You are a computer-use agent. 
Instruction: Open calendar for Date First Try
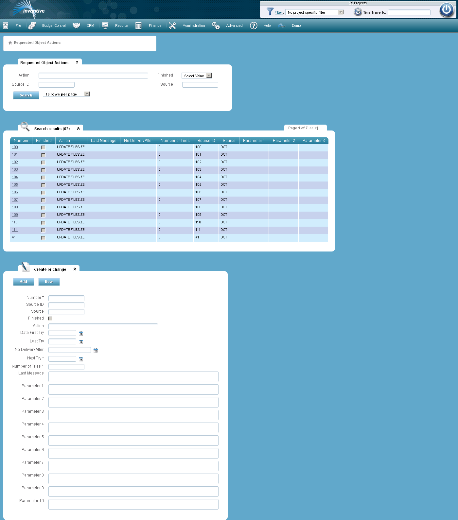[81, 333]
